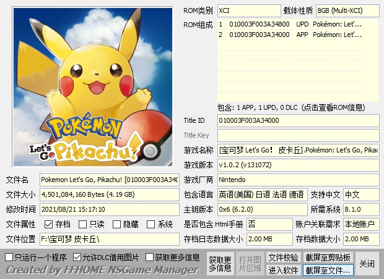Select the APP row in ROM list
This screenshot has width=384, height=279.
(x=297, y=35)
